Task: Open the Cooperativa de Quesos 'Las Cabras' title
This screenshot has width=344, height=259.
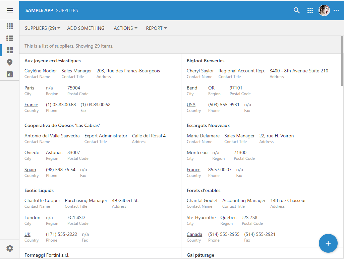Action: click(62, 125)
